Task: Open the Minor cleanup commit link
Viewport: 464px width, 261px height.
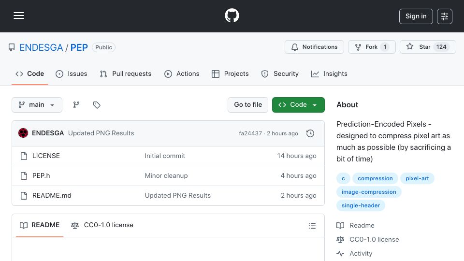Action: pos(166,176)
